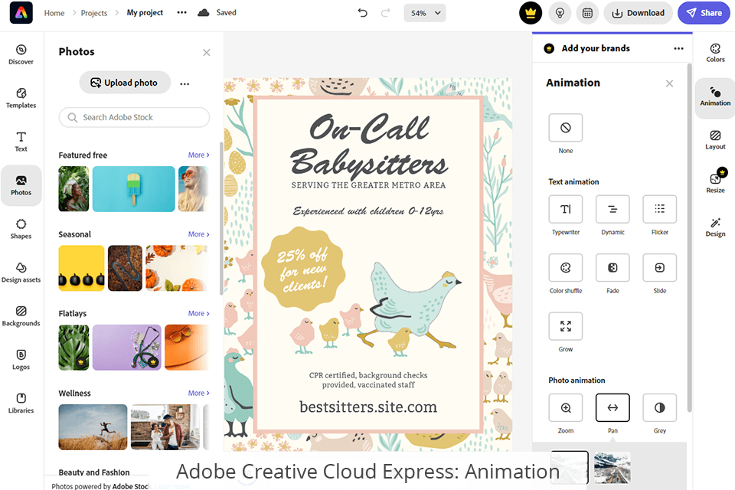Image resolution: width=735 pixels, height=490 pixels.
Task: Select the None animation option
Action: point(566,128)
